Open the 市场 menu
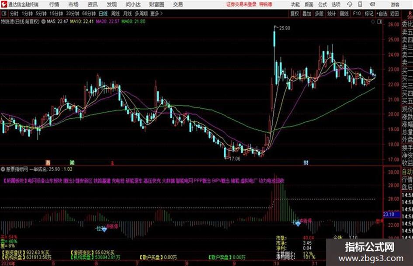The image size is (413, 266). tap(73, 4)
